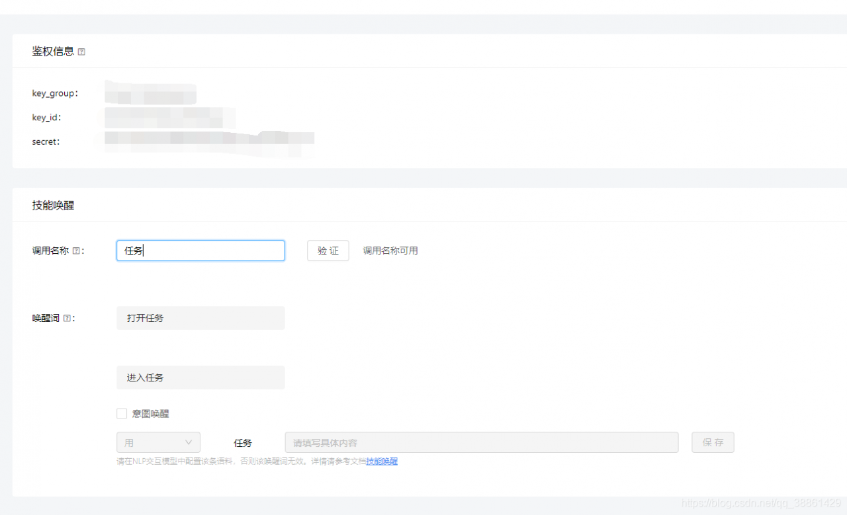Click the blurred key_group value
The width and height of the screenshot is (847, 515).
coord(150,93)
